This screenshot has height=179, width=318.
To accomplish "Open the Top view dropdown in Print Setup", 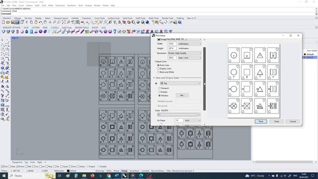I will (180, 83).
